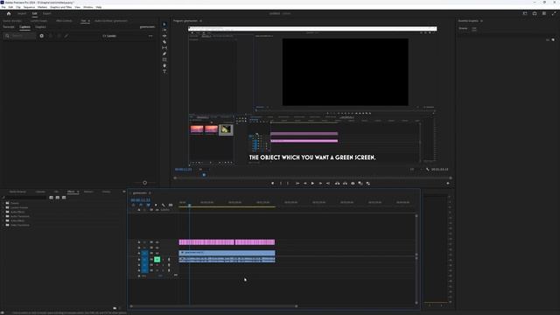Solo the A1 audio track

[163, 260]
